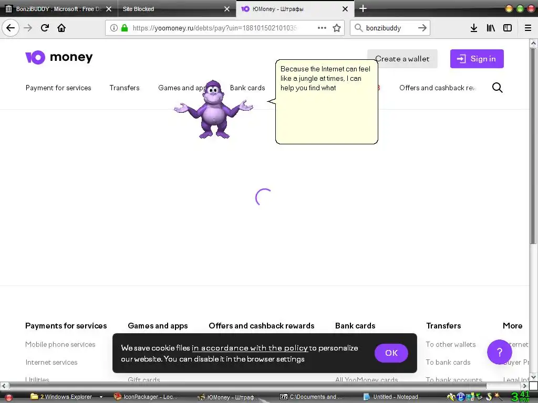Open the Firefox hamburger menu
This screenshot has height=403, width=538.
click(528, 28)
